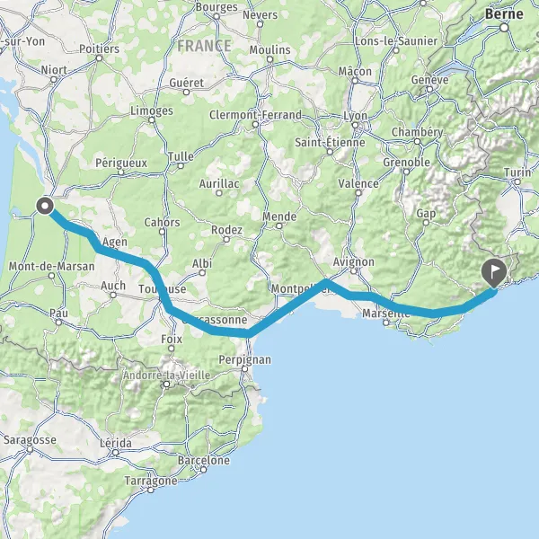
Task: Select the Andorre-la-Vieille label
Action: [166, 375]
